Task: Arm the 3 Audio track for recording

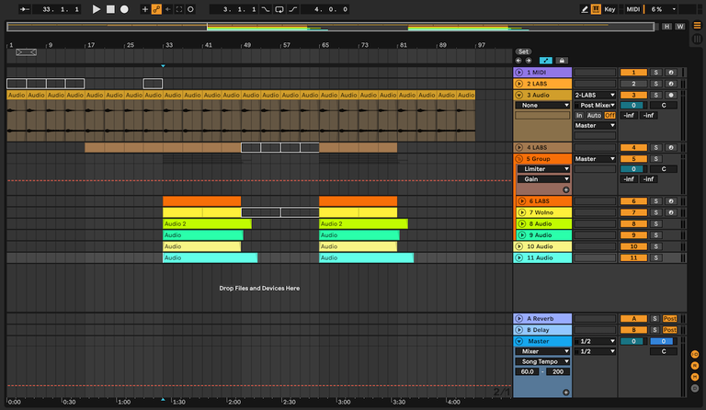Action: (x=671, y=95)
